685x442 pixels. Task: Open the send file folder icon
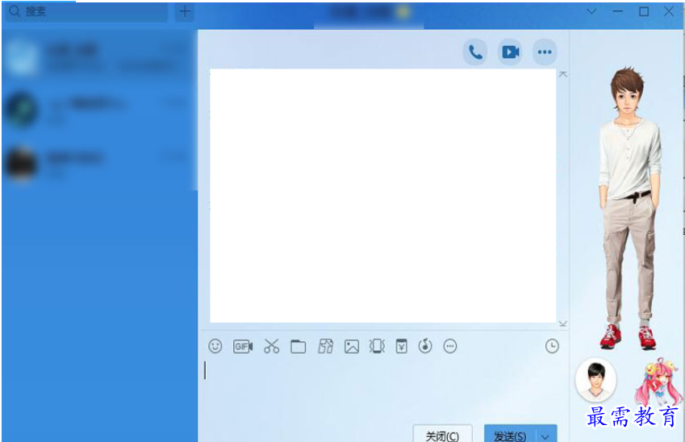(x=299, y=346)
